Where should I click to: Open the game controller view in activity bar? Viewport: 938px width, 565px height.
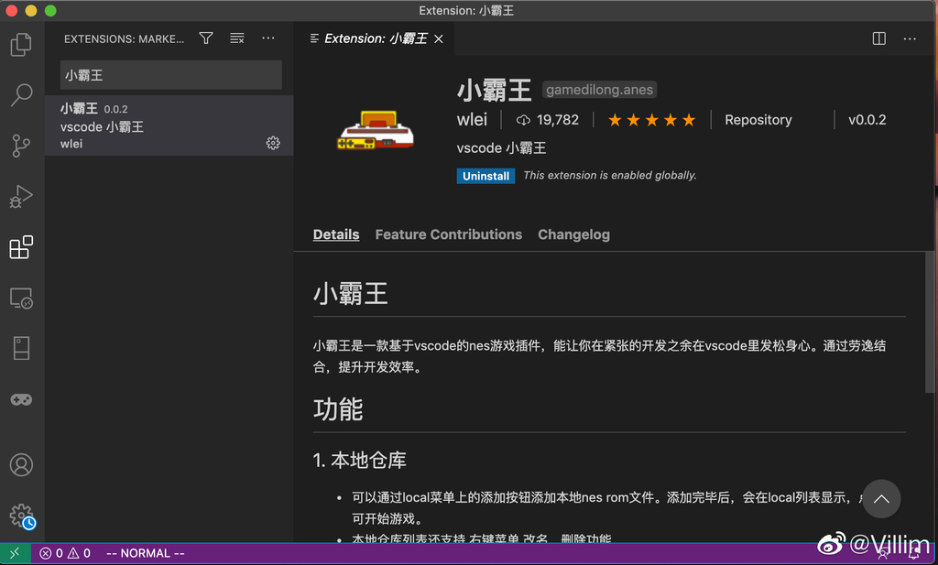click(x=22, y=399)
